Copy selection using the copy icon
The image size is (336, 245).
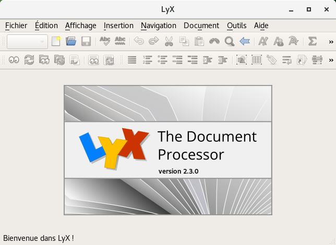click(184, 41)
